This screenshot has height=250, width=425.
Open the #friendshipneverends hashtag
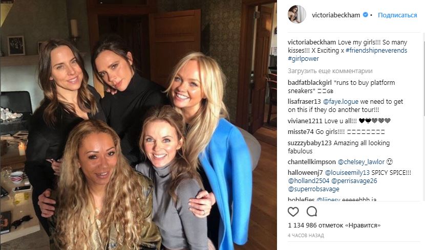coord(376,50)
